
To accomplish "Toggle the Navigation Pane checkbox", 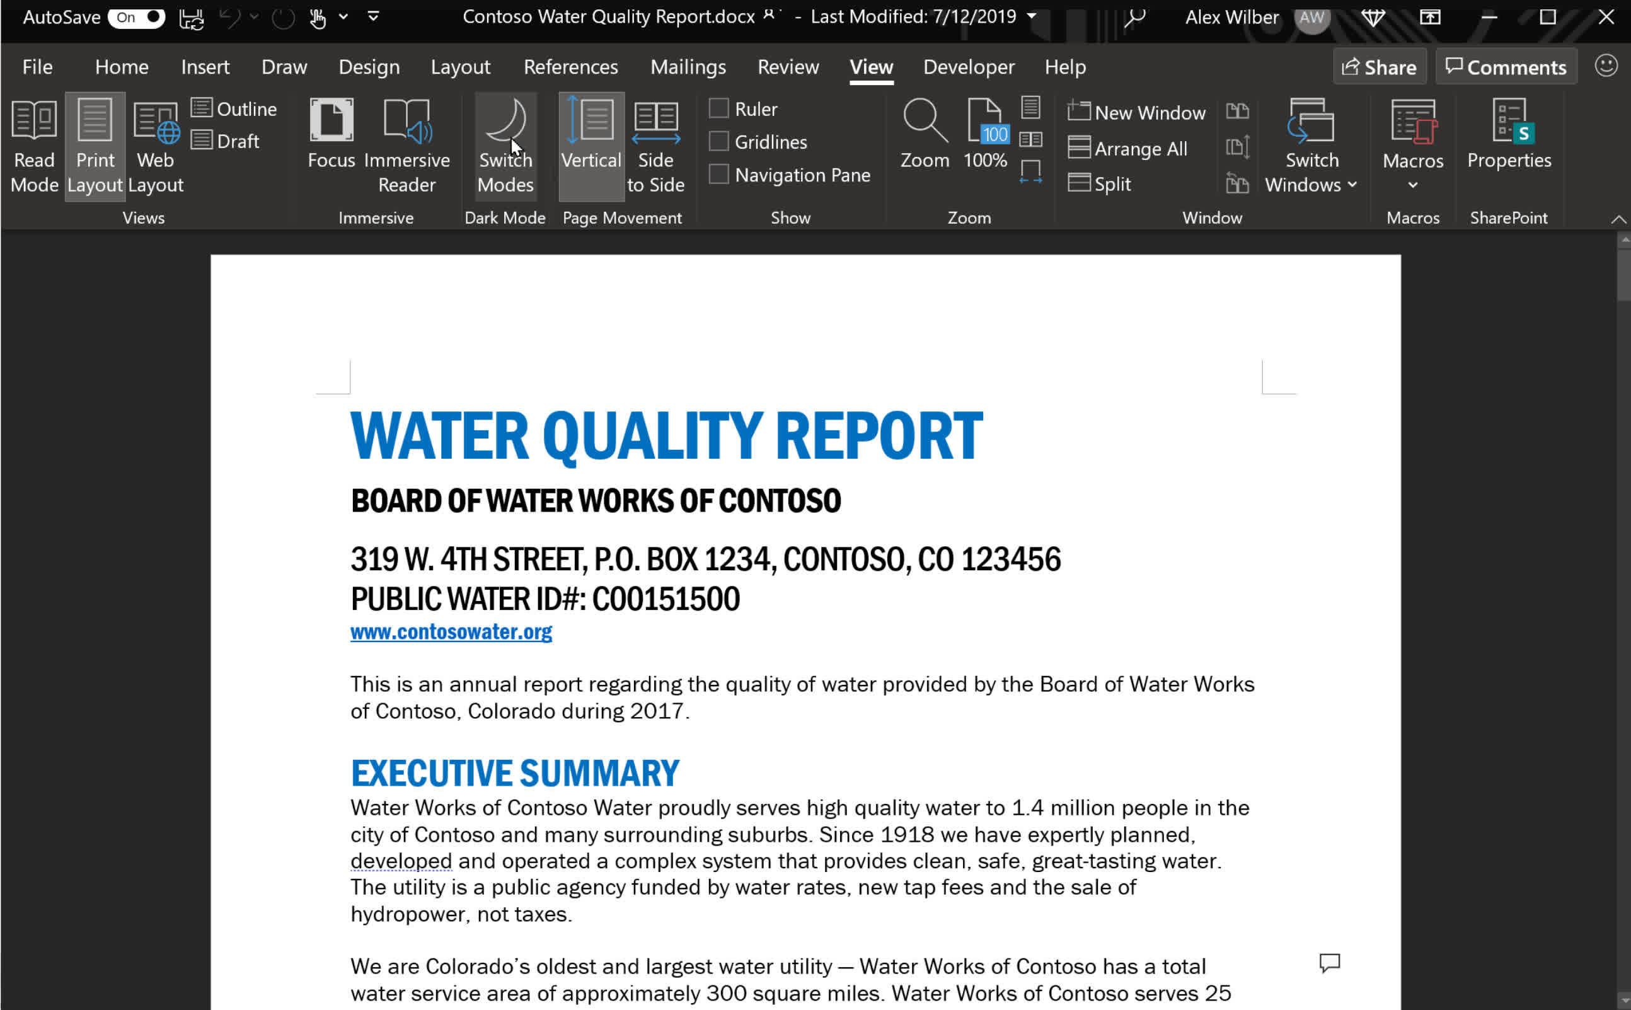I will pyautogui.click(x=719, y=173).
